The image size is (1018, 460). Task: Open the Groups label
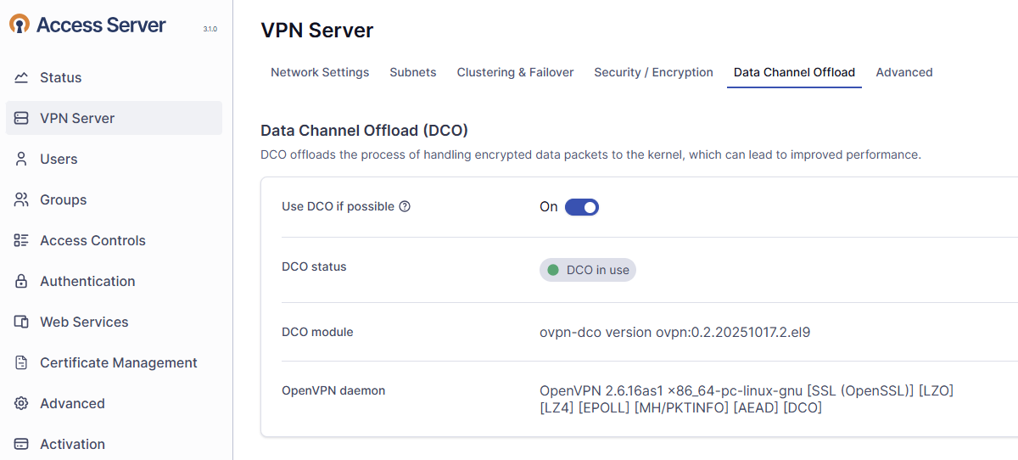pyautogui.click(x=64, y=199)
